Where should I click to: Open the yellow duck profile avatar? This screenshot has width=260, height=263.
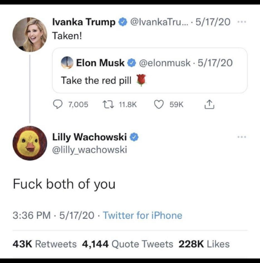coord(30,143)
